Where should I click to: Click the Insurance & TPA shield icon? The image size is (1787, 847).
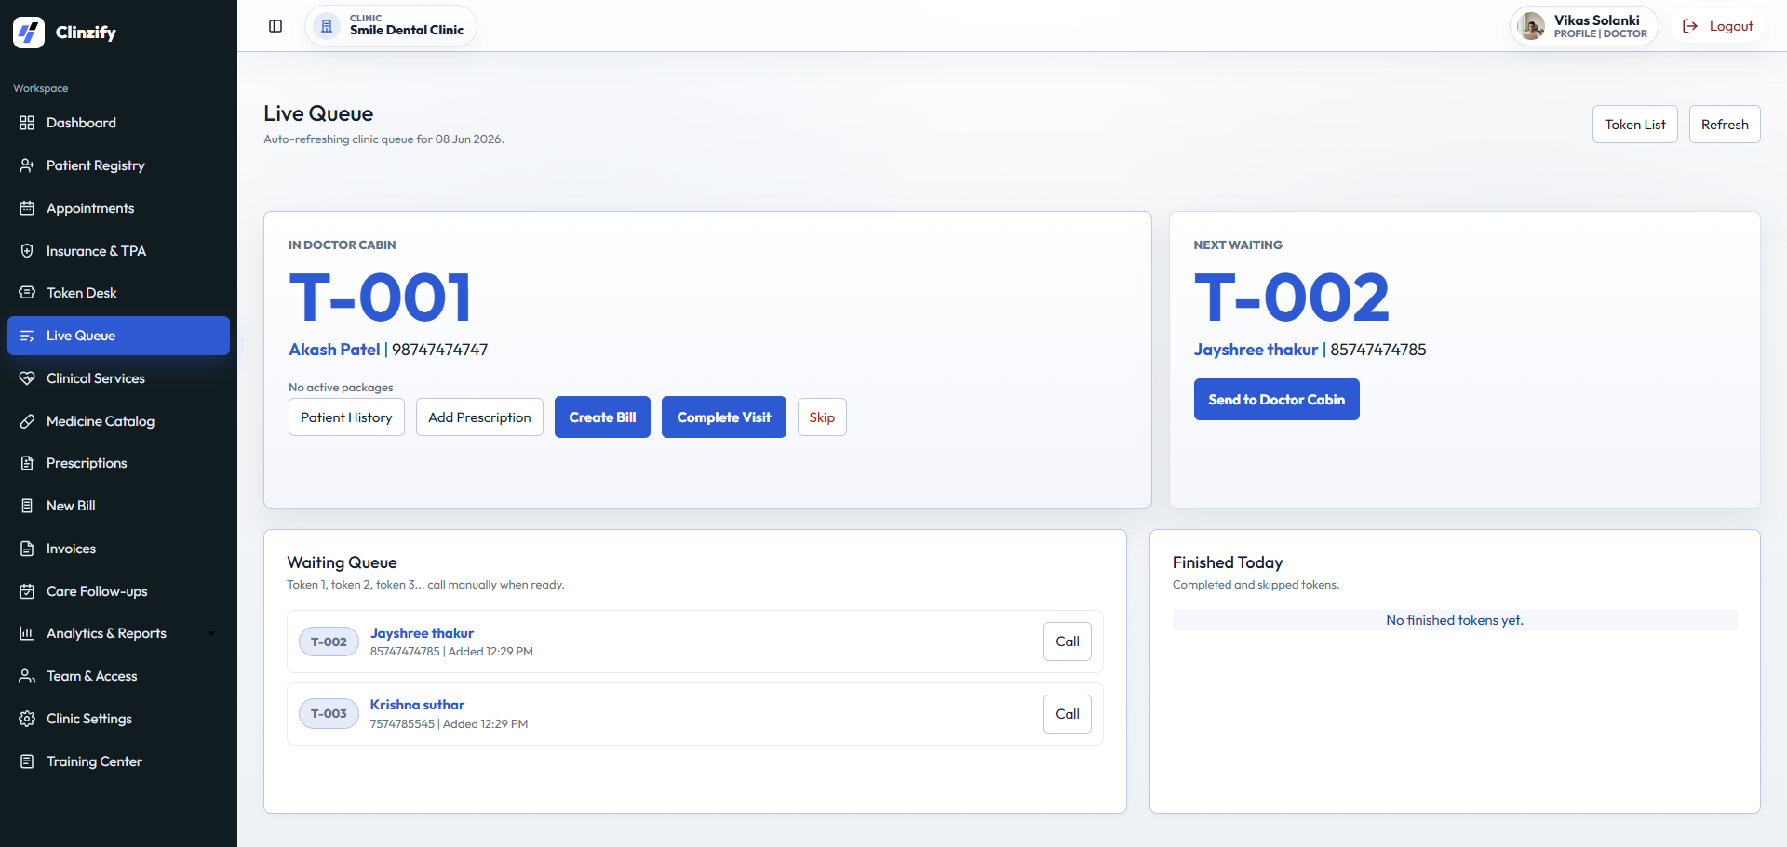(27, 251)
